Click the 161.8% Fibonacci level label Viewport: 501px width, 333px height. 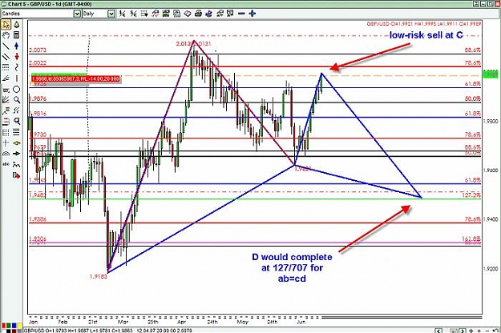(471, 239)
